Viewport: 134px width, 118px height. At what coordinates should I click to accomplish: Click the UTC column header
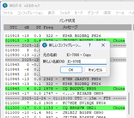[x=13, y=27]
